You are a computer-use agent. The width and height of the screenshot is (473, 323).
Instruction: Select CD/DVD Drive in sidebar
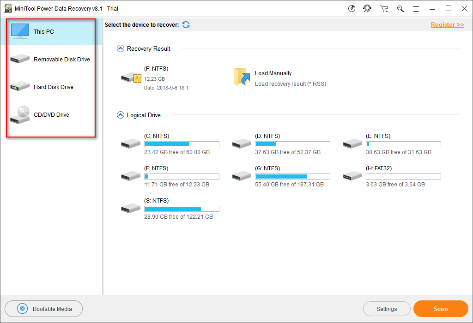point(51,115)
